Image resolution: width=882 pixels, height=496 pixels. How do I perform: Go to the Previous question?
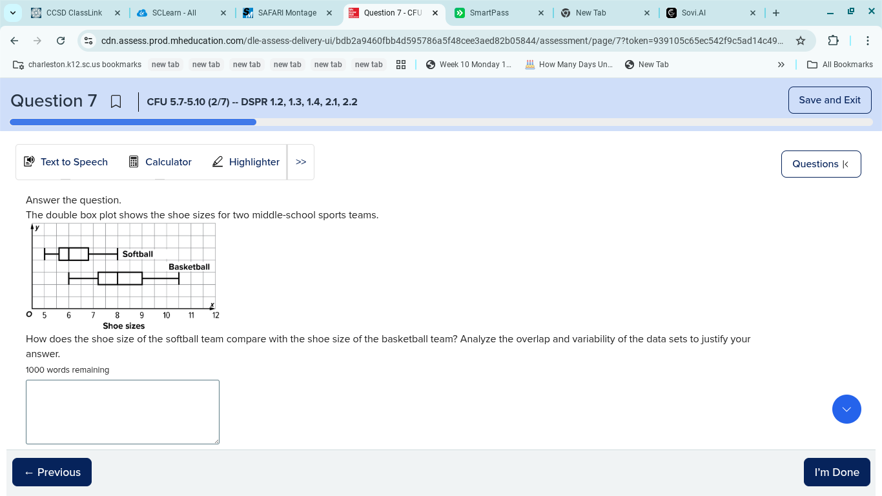coord(52,472)
